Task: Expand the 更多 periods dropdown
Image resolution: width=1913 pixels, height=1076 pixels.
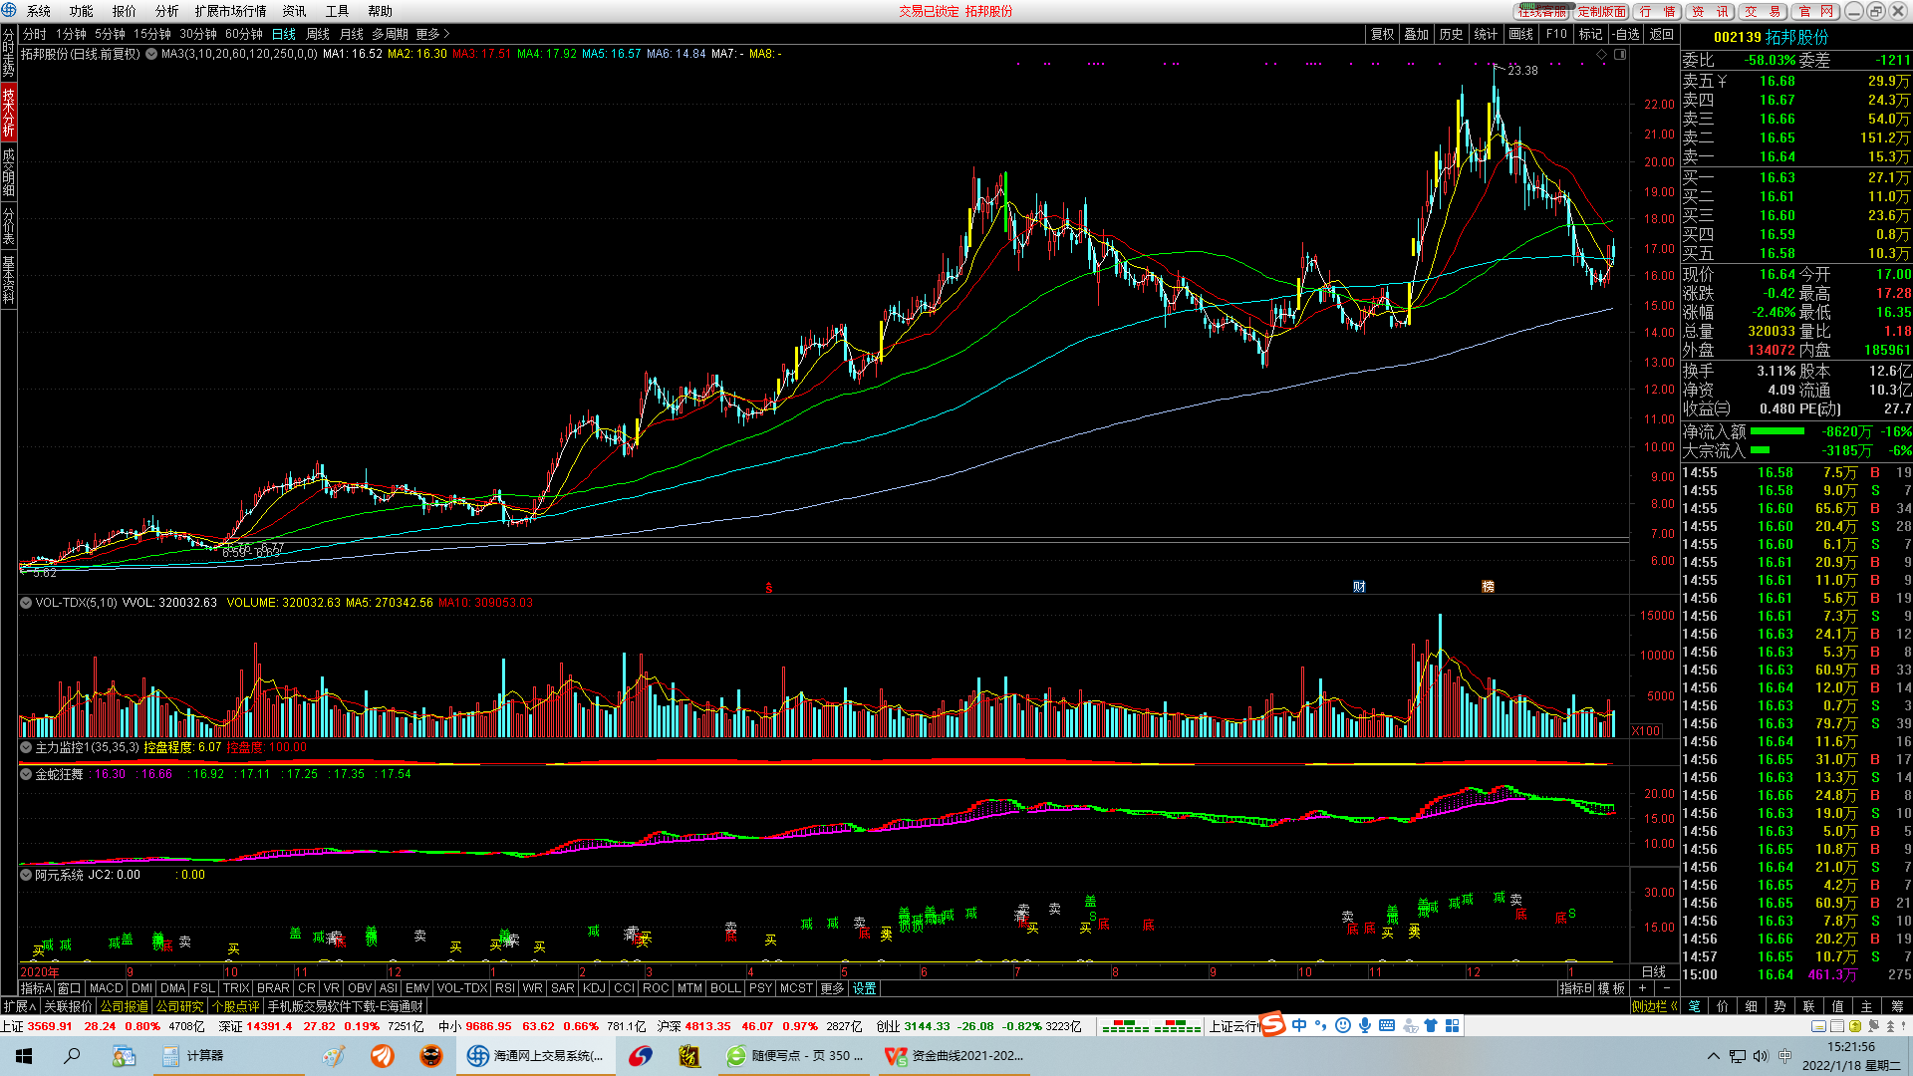Action: (x=432, y=34)
